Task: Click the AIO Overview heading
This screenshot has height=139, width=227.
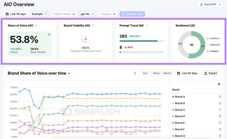Action: [19, 5]
